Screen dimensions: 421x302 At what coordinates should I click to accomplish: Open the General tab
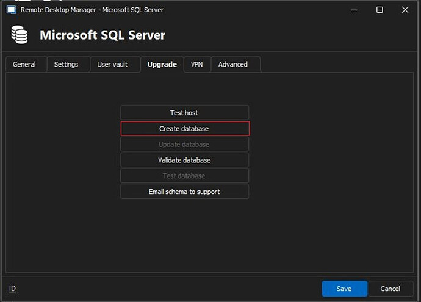pos(26,65)
